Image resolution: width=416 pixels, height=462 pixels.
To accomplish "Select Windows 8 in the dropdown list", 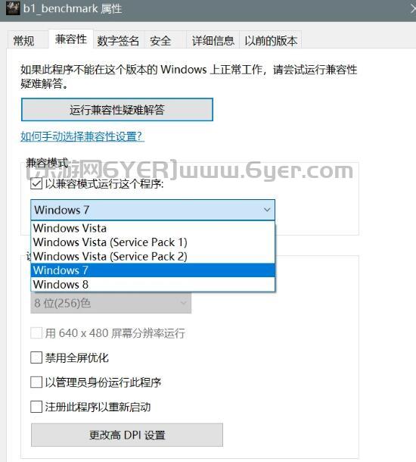I will (153, 284).
